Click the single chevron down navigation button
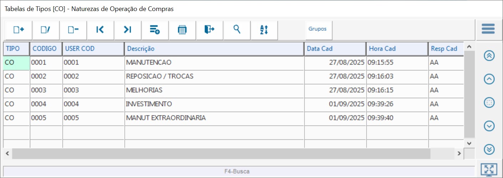This screenshot has height=178, width=503. click(x=489, y=126)
